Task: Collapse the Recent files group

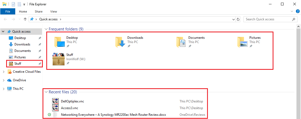Action: pyautogui.click(x=46, y=92)
